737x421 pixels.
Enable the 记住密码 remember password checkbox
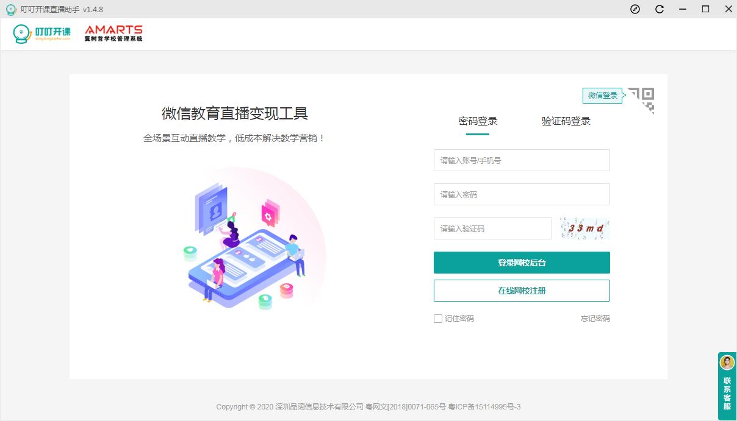[x=437, y=318]
